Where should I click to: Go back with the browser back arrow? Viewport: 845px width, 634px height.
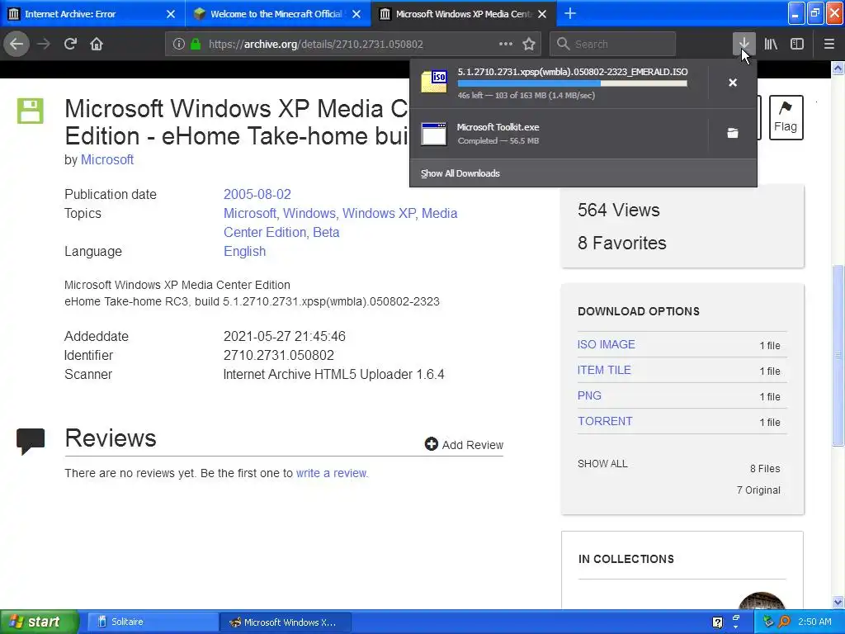[x=17, y=44]
